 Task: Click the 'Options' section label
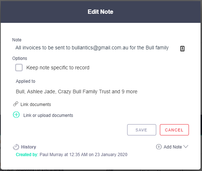pyautogui.click(x=20, y=58)
